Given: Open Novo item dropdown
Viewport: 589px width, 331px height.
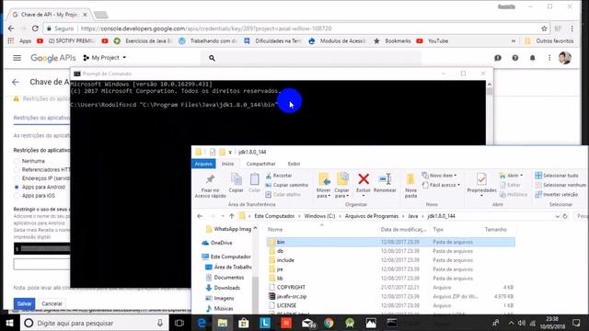Looking at the screenshot, I should (439, 176).
